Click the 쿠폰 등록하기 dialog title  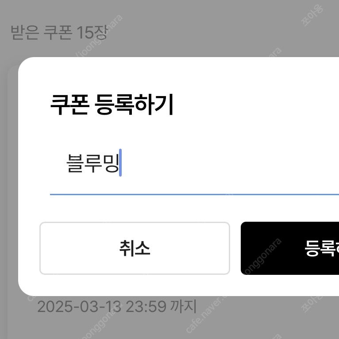(x=112, y=105)
